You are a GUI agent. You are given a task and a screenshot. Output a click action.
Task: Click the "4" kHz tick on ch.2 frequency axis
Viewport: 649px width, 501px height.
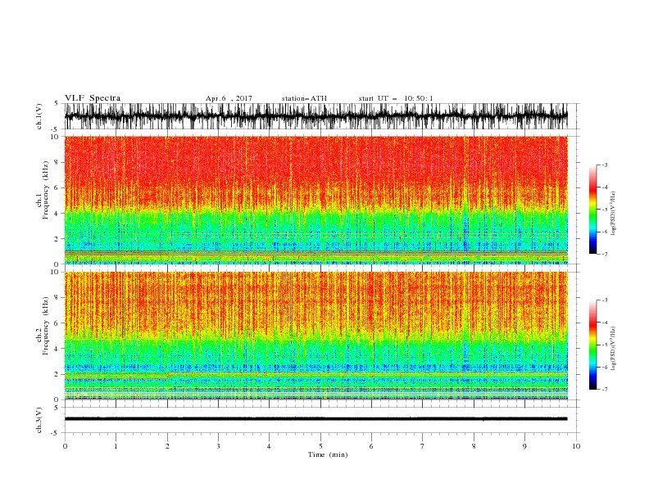tap(58, 349)
